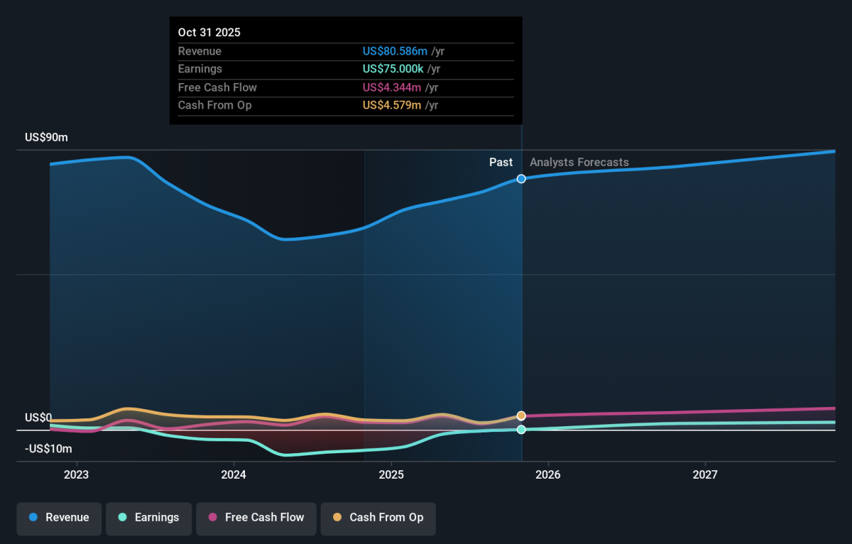Toggle the Free Cash Flow series visibility
The height and width of the screenshot is (544, 852).
click(256, 518)
